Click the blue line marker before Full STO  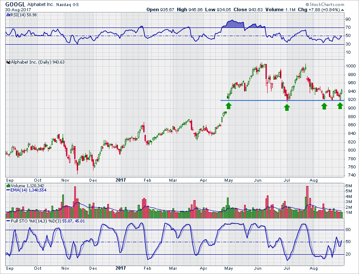(8, 221)
